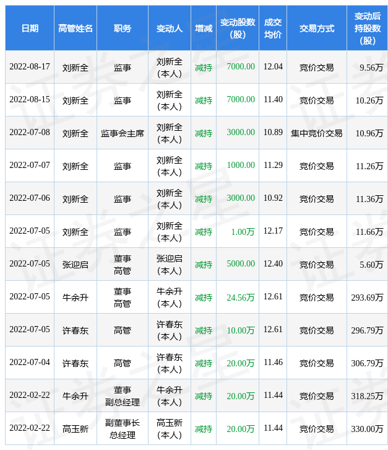Click share change 5000.00
Image resolution: width=388 pixels, height=450 pixels.
[241, 264]
